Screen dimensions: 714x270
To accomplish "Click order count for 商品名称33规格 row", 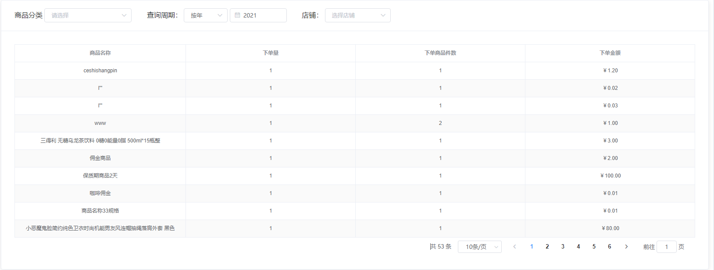I will 271,211.
